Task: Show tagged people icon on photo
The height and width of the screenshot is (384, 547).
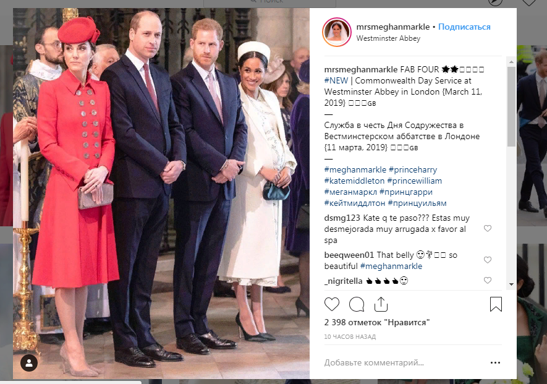Action: pos(29,363)
